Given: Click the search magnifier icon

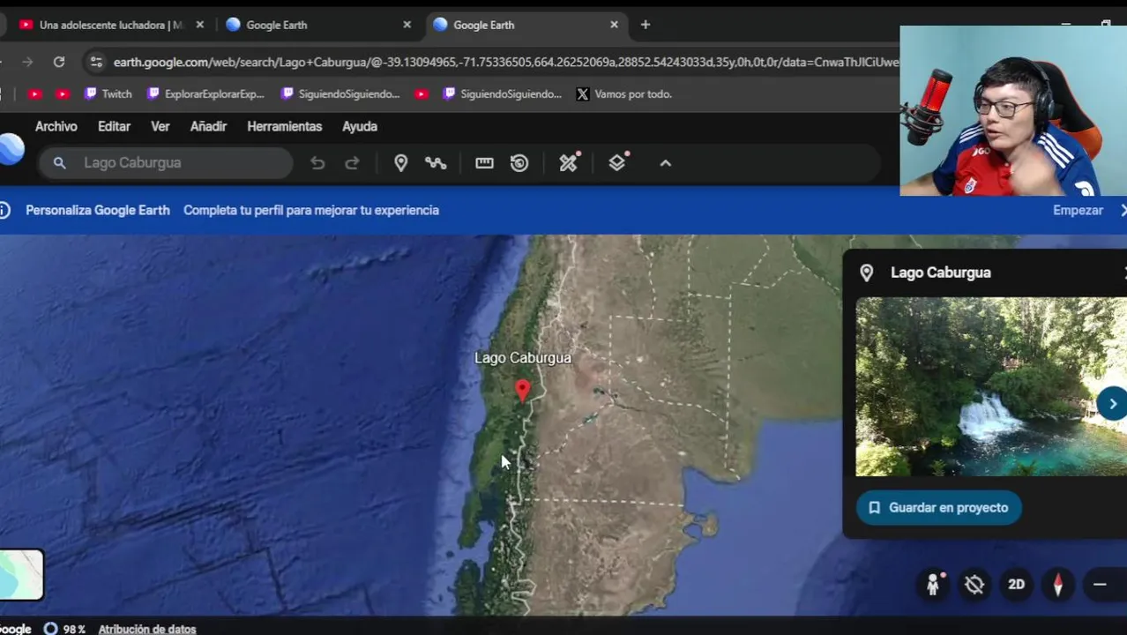Looking at the screenshot, I should 59,163.
